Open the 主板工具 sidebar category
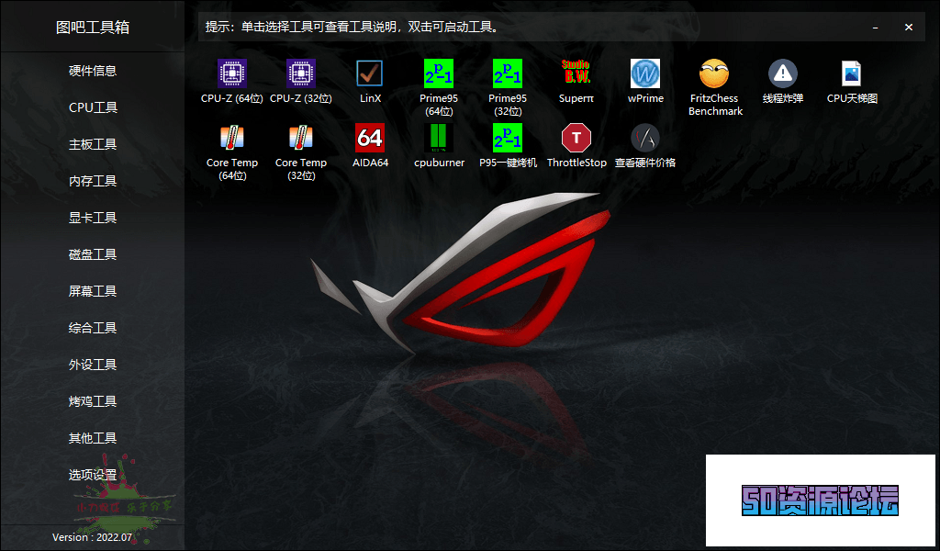The width and height of the screenshot is (940, 551). tap(93, 144)
